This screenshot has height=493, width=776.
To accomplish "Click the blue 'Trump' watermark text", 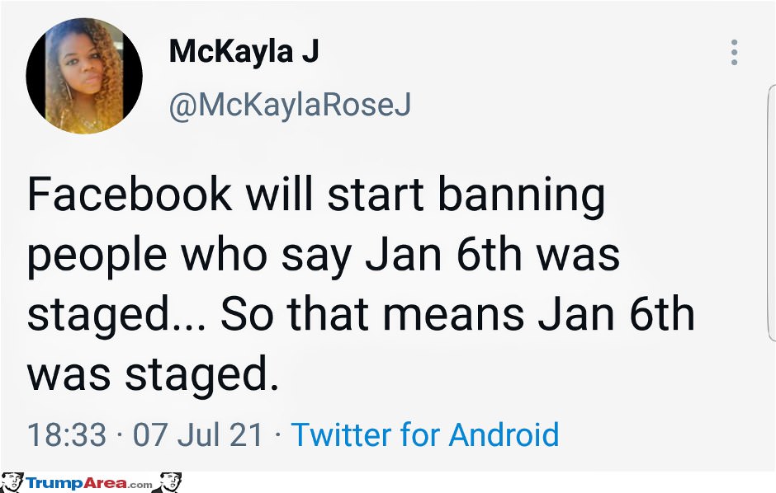I will tap(56, 482).
